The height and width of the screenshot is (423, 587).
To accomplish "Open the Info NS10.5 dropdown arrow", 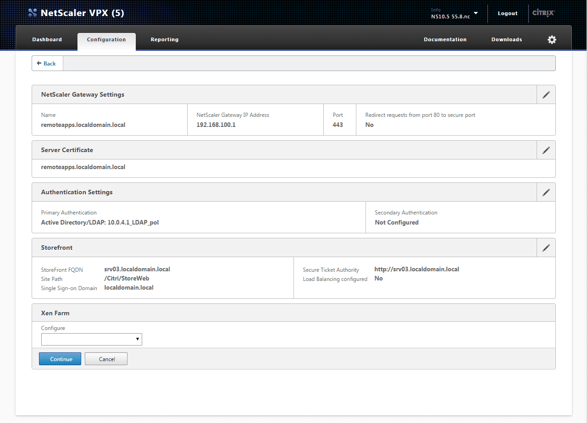I will pyautogui.click(x=476, y=13).
